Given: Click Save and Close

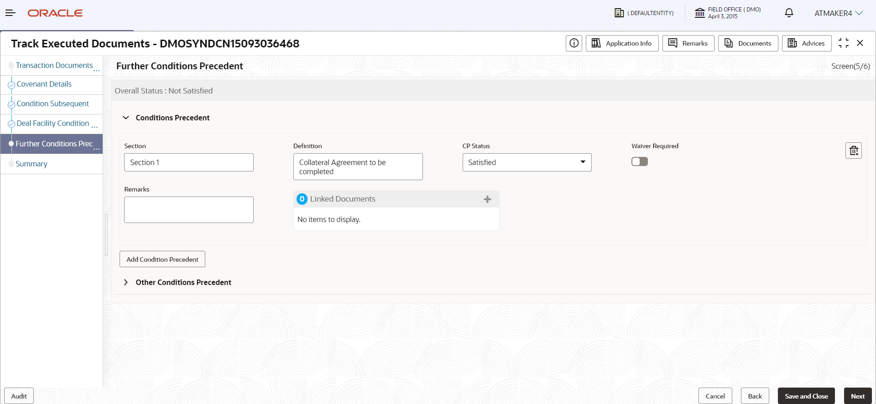Looking at the screenshot, I should click(806, 396).
